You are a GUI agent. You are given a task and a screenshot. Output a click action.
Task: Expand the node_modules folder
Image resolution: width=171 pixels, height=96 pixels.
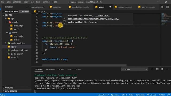click(x=6, y=43)
